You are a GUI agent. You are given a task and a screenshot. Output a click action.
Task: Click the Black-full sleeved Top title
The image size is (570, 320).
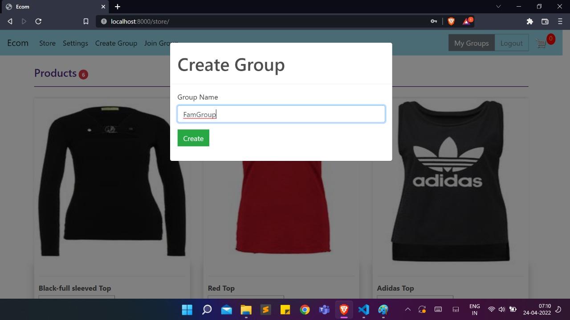point(75,288)
